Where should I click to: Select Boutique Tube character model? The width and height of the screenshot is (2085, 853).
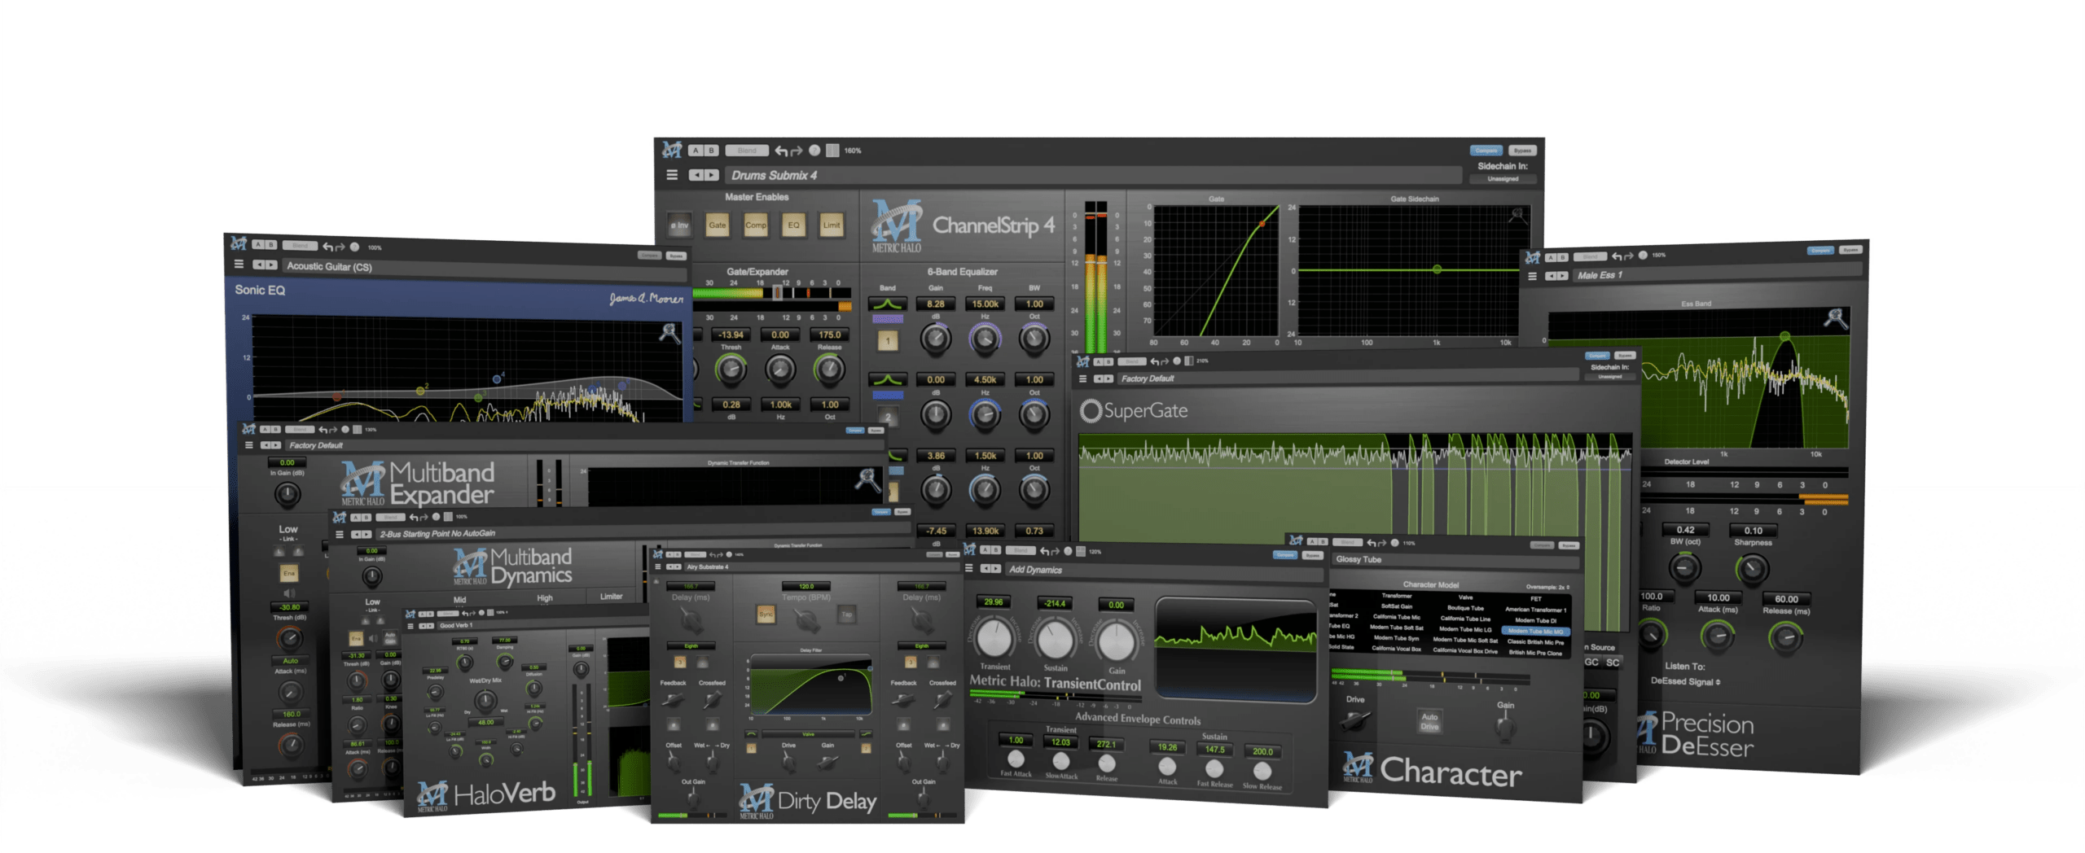point(1465,608)
